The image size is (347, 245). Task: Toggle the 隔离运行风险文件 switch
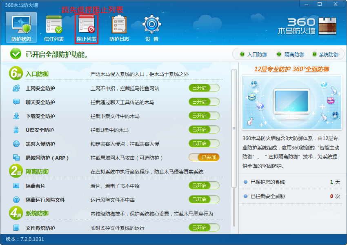click(x=204, y=199)
